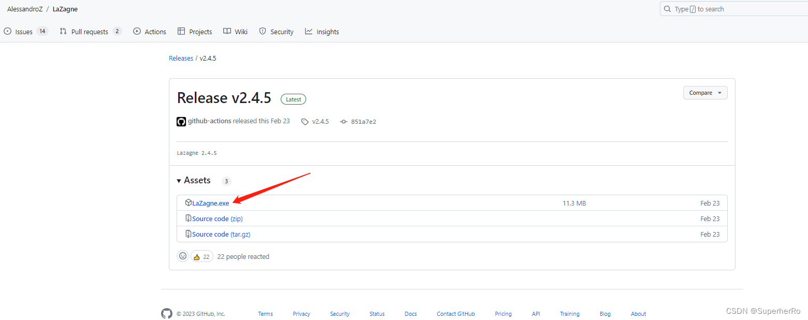Open the footer Security link

[340, 314]
